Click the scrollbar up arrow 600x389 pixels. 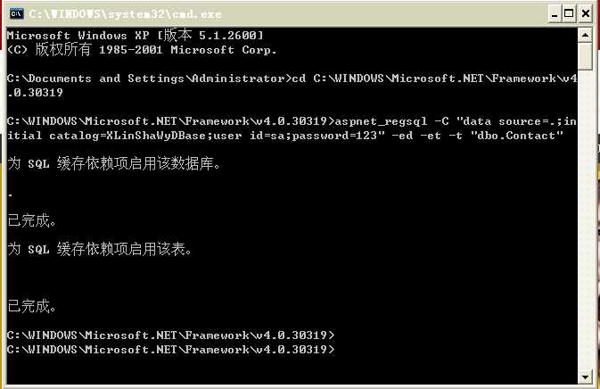[585, 36]
